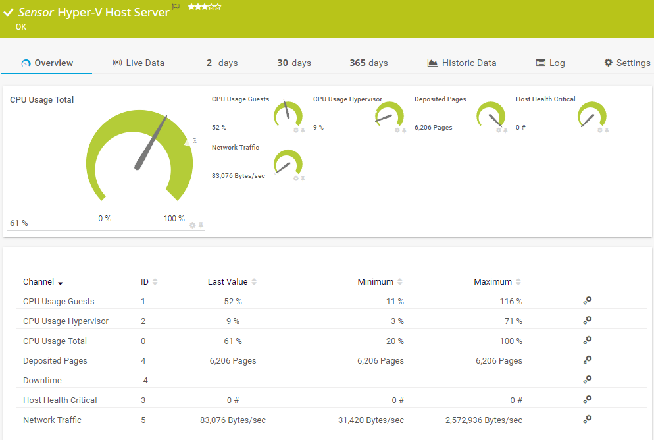Open gear settings under CPU Usage Total gauge
This screenshot has height=440, width=654.
click(x=193, y=225)
